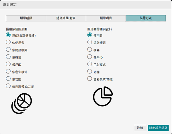
Task: Select 使用者 as pie chart legend data
Action: pyautogui.click(x=90, y=35)
